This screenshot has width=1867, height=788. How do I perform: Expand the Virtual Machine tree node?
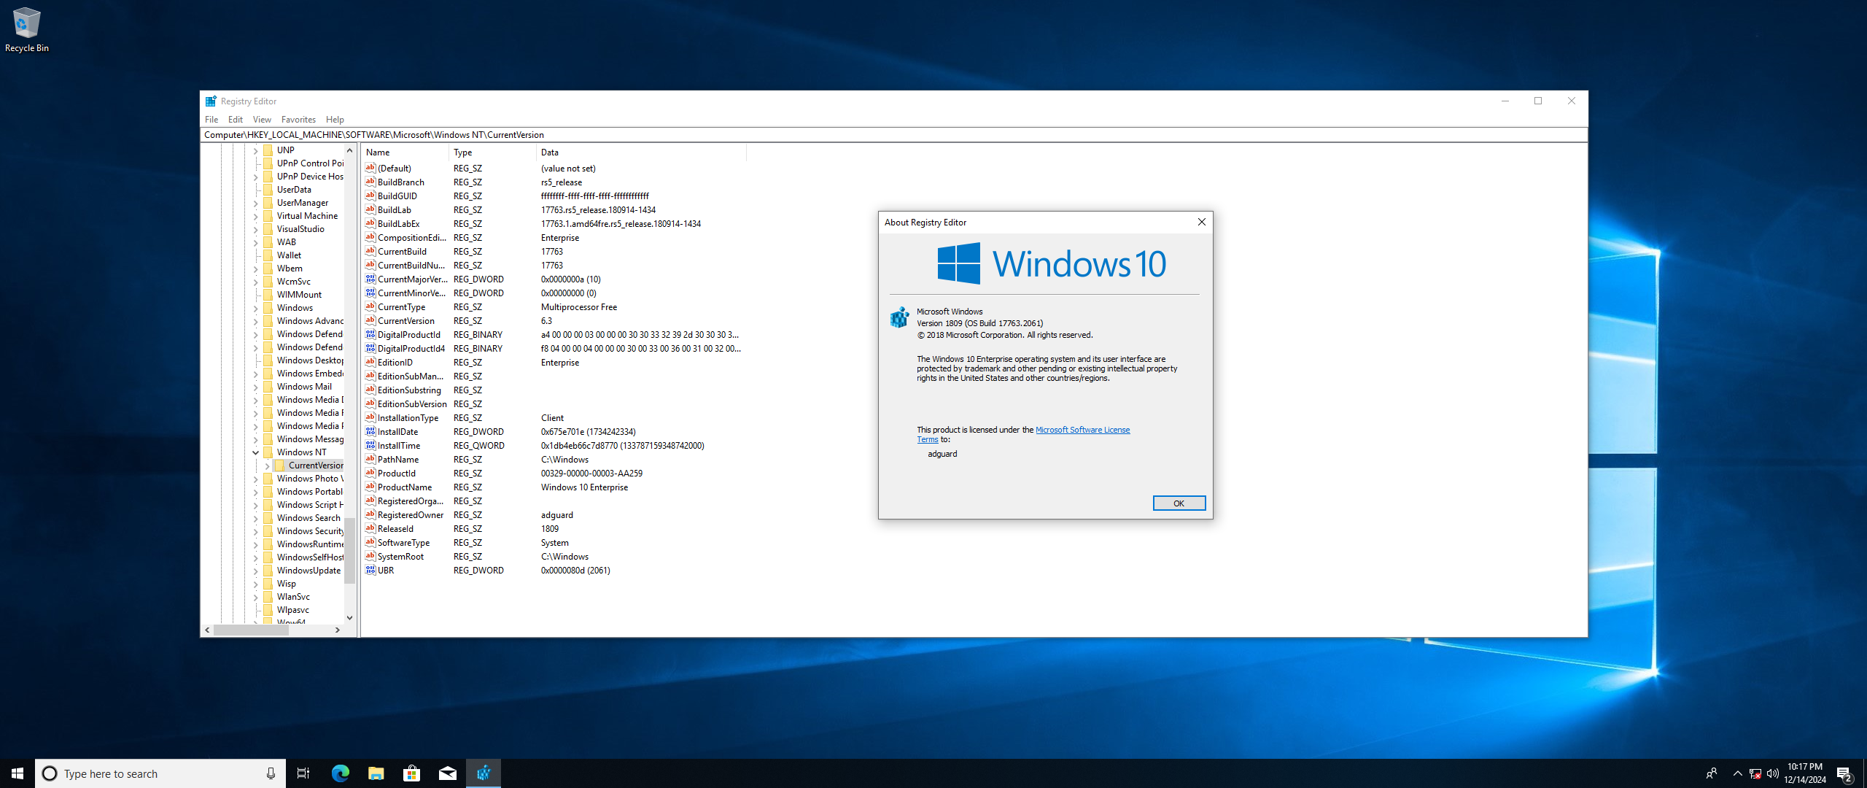(x=256, y=216)
